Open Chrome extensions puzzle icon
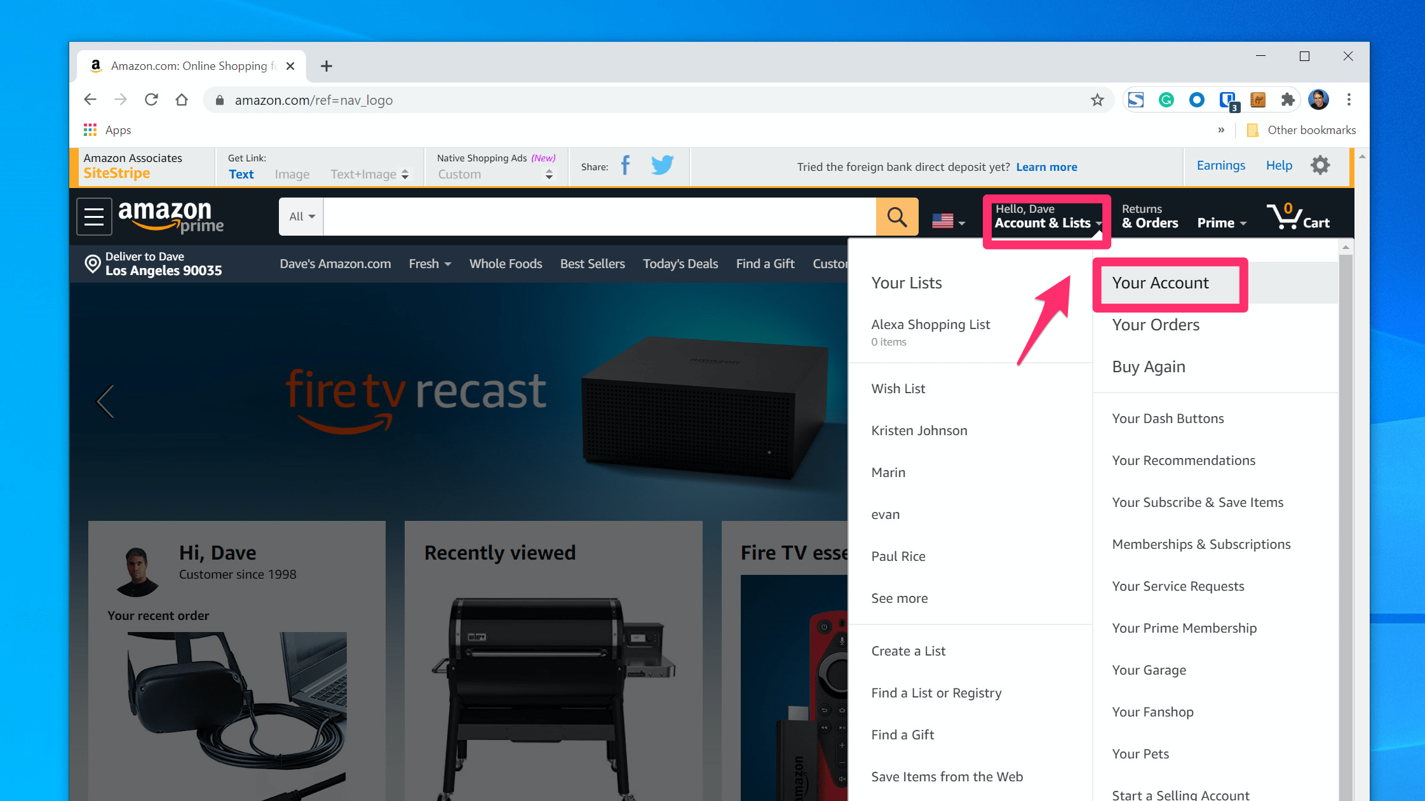Viewport: 1425px width, 801px height. pyautogui.click(x=1288, y=100)
